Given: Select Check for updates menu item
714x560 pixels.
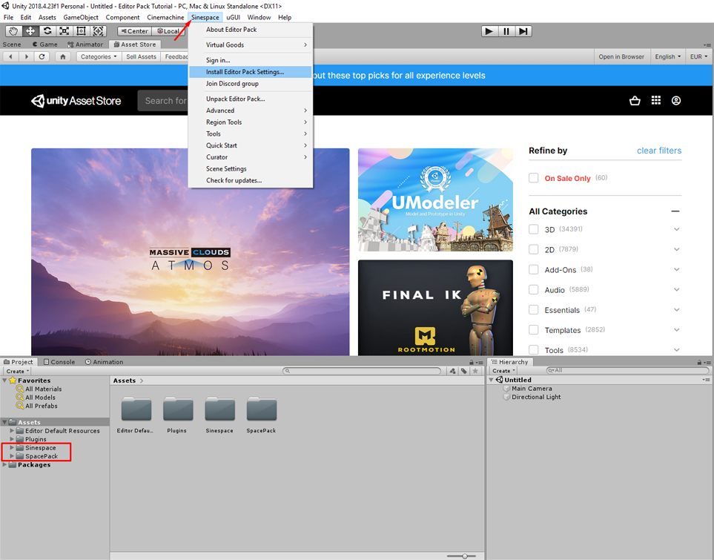Looking at the screenshot, I should [x=250, y=180].
